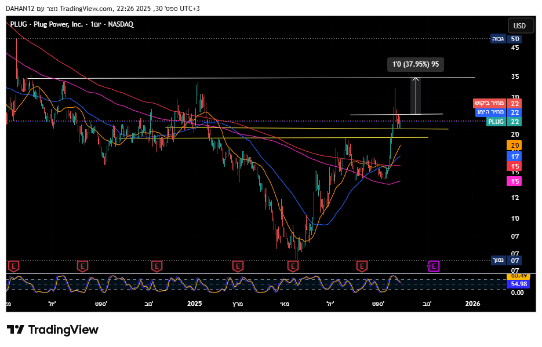Click the blue מחיר היצע price label
542x347 pixels.
pyautogui.click(x=498, y=112)
